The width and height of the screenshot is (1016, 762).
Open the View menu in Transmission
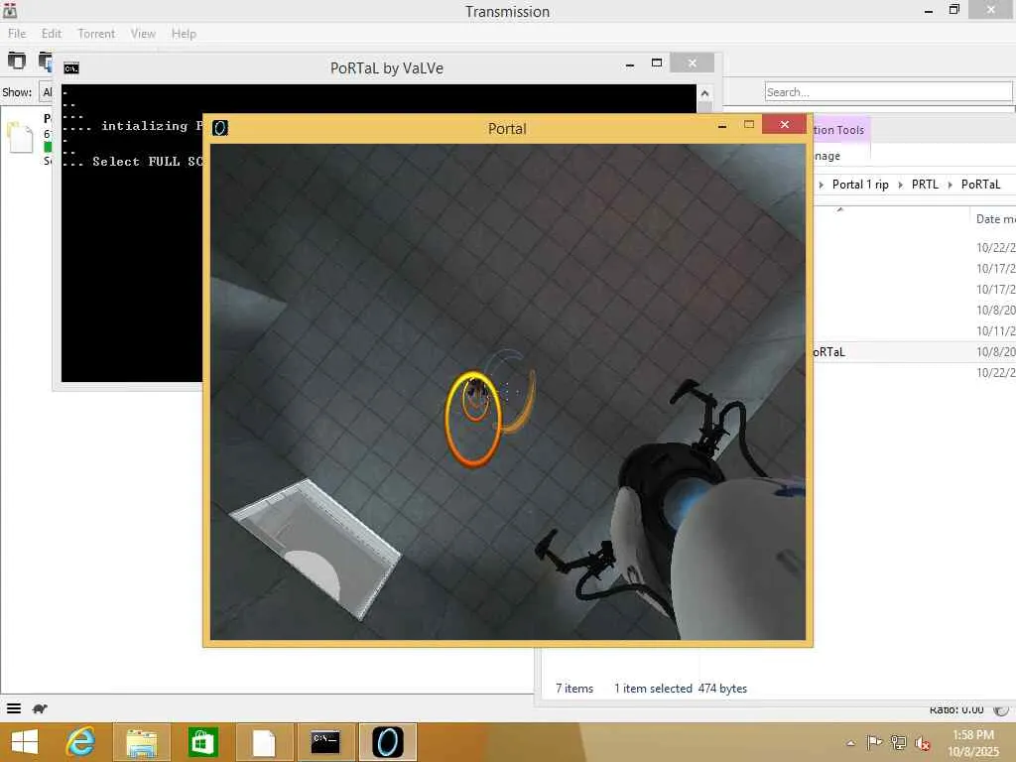tap(143, 34)
